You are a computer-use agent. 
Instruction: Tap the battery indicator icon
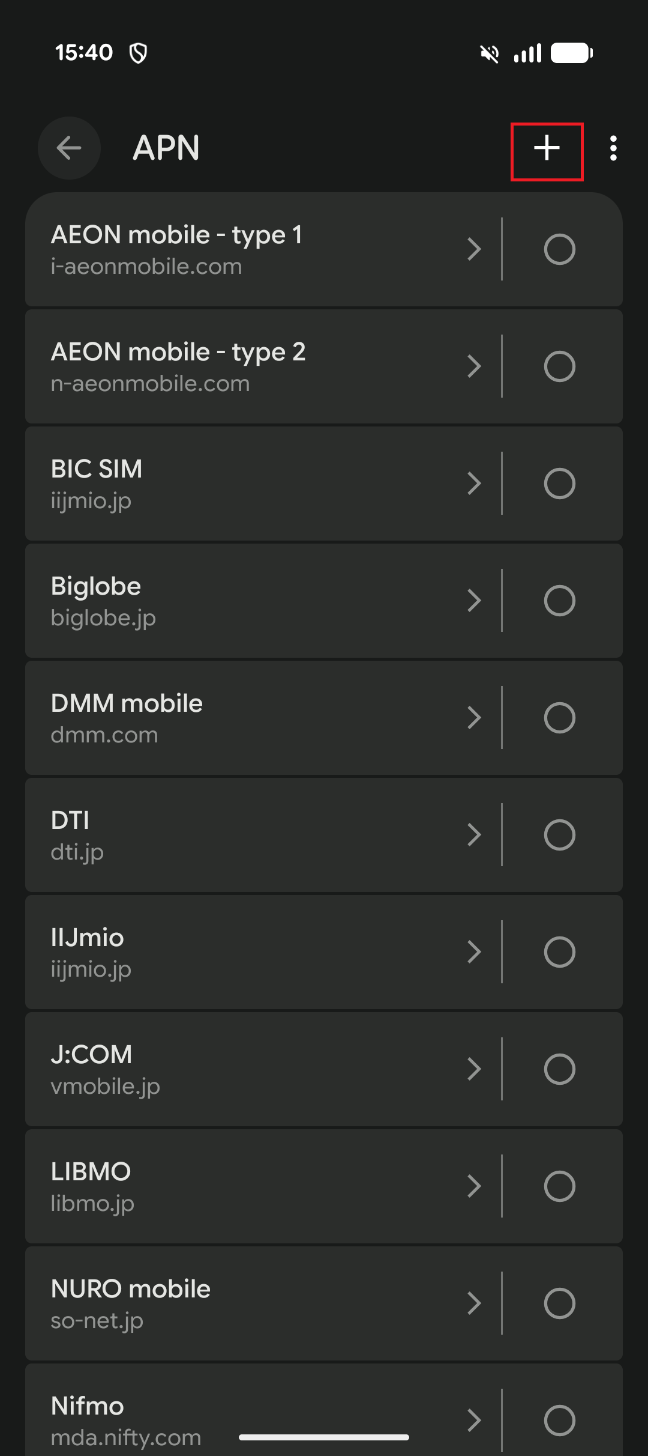[x=571, y=53]
